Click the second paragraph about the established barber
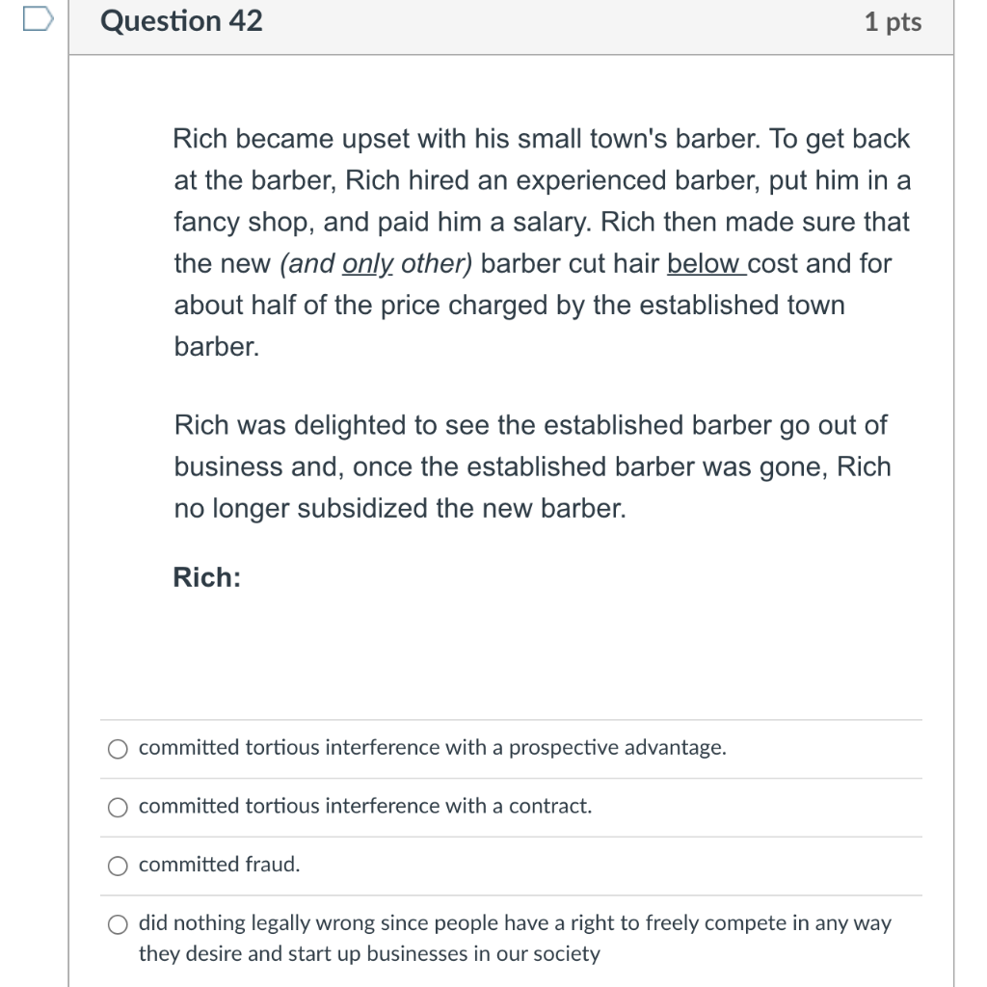This screenshot has height=987, width=987. 530,467
